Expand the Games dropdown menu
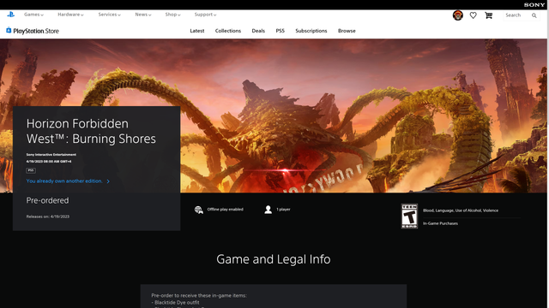Viewport: 549px width, 308px height. coord(33,15)
